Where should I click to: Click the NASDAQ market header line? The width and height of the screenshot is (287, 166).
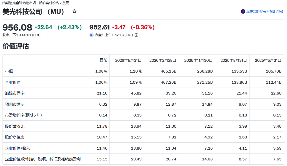(36, 3)
